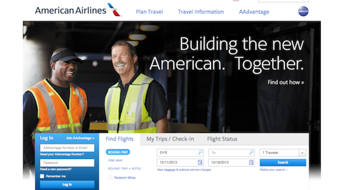
Task: Expand the 1 Traveler dropdown
Action: (x=283, y=153)
